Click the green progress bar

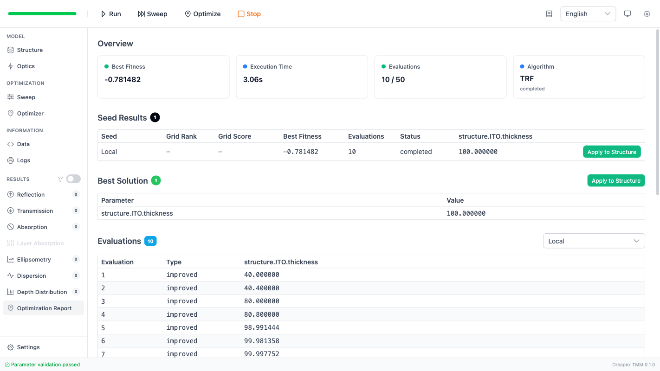point(42,14)
